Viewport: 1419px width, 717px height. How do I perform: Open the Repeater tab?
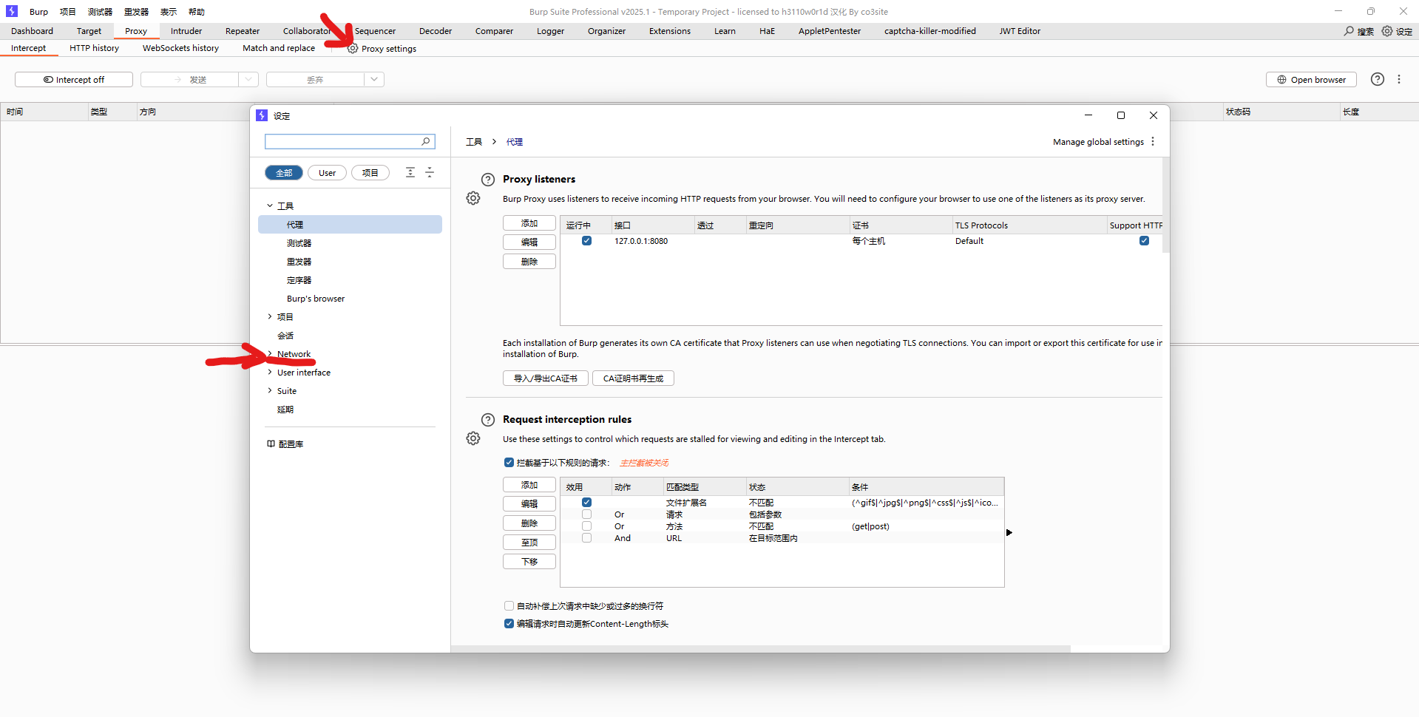242,31
